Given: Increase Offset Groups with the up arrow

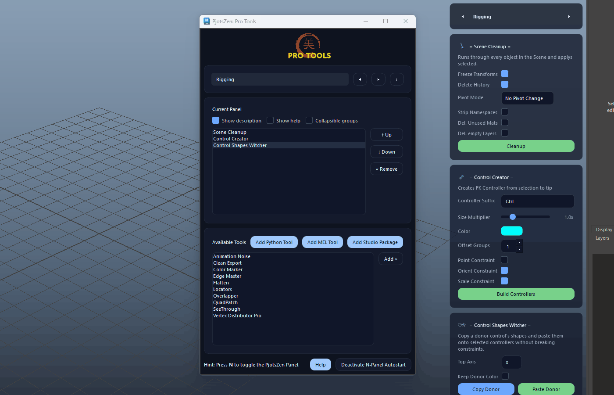Looking at the screenshot, I should point(519,243).
